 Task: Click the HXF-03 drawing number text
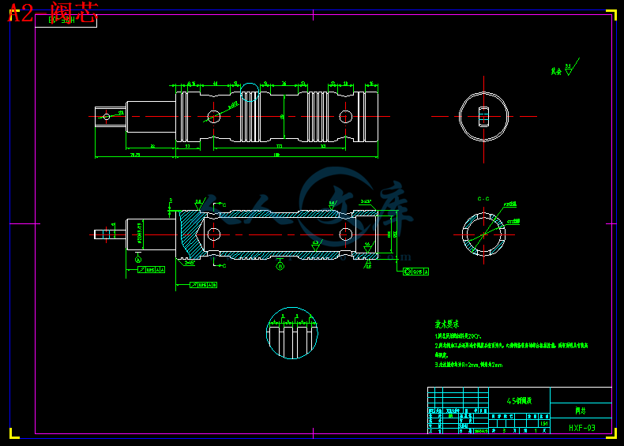(x=582, y=428)
